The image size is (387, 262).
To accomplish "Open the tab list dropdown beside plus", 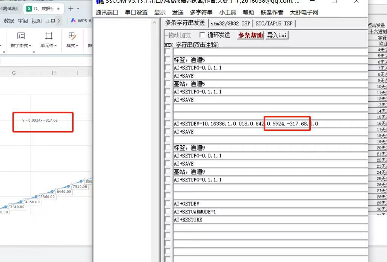I will tap(78, 9).
